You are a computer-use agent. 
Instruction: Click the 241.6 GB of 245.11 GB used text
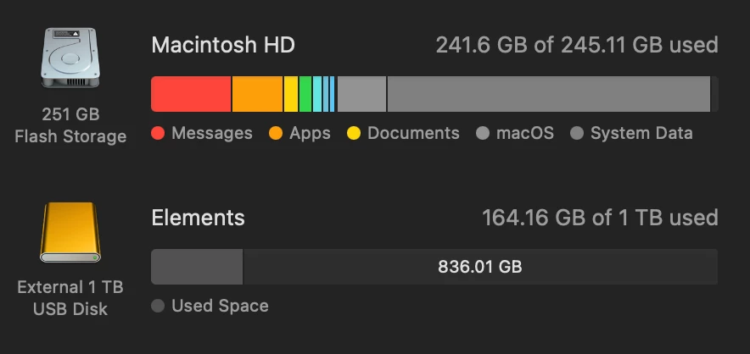(577, 45)
